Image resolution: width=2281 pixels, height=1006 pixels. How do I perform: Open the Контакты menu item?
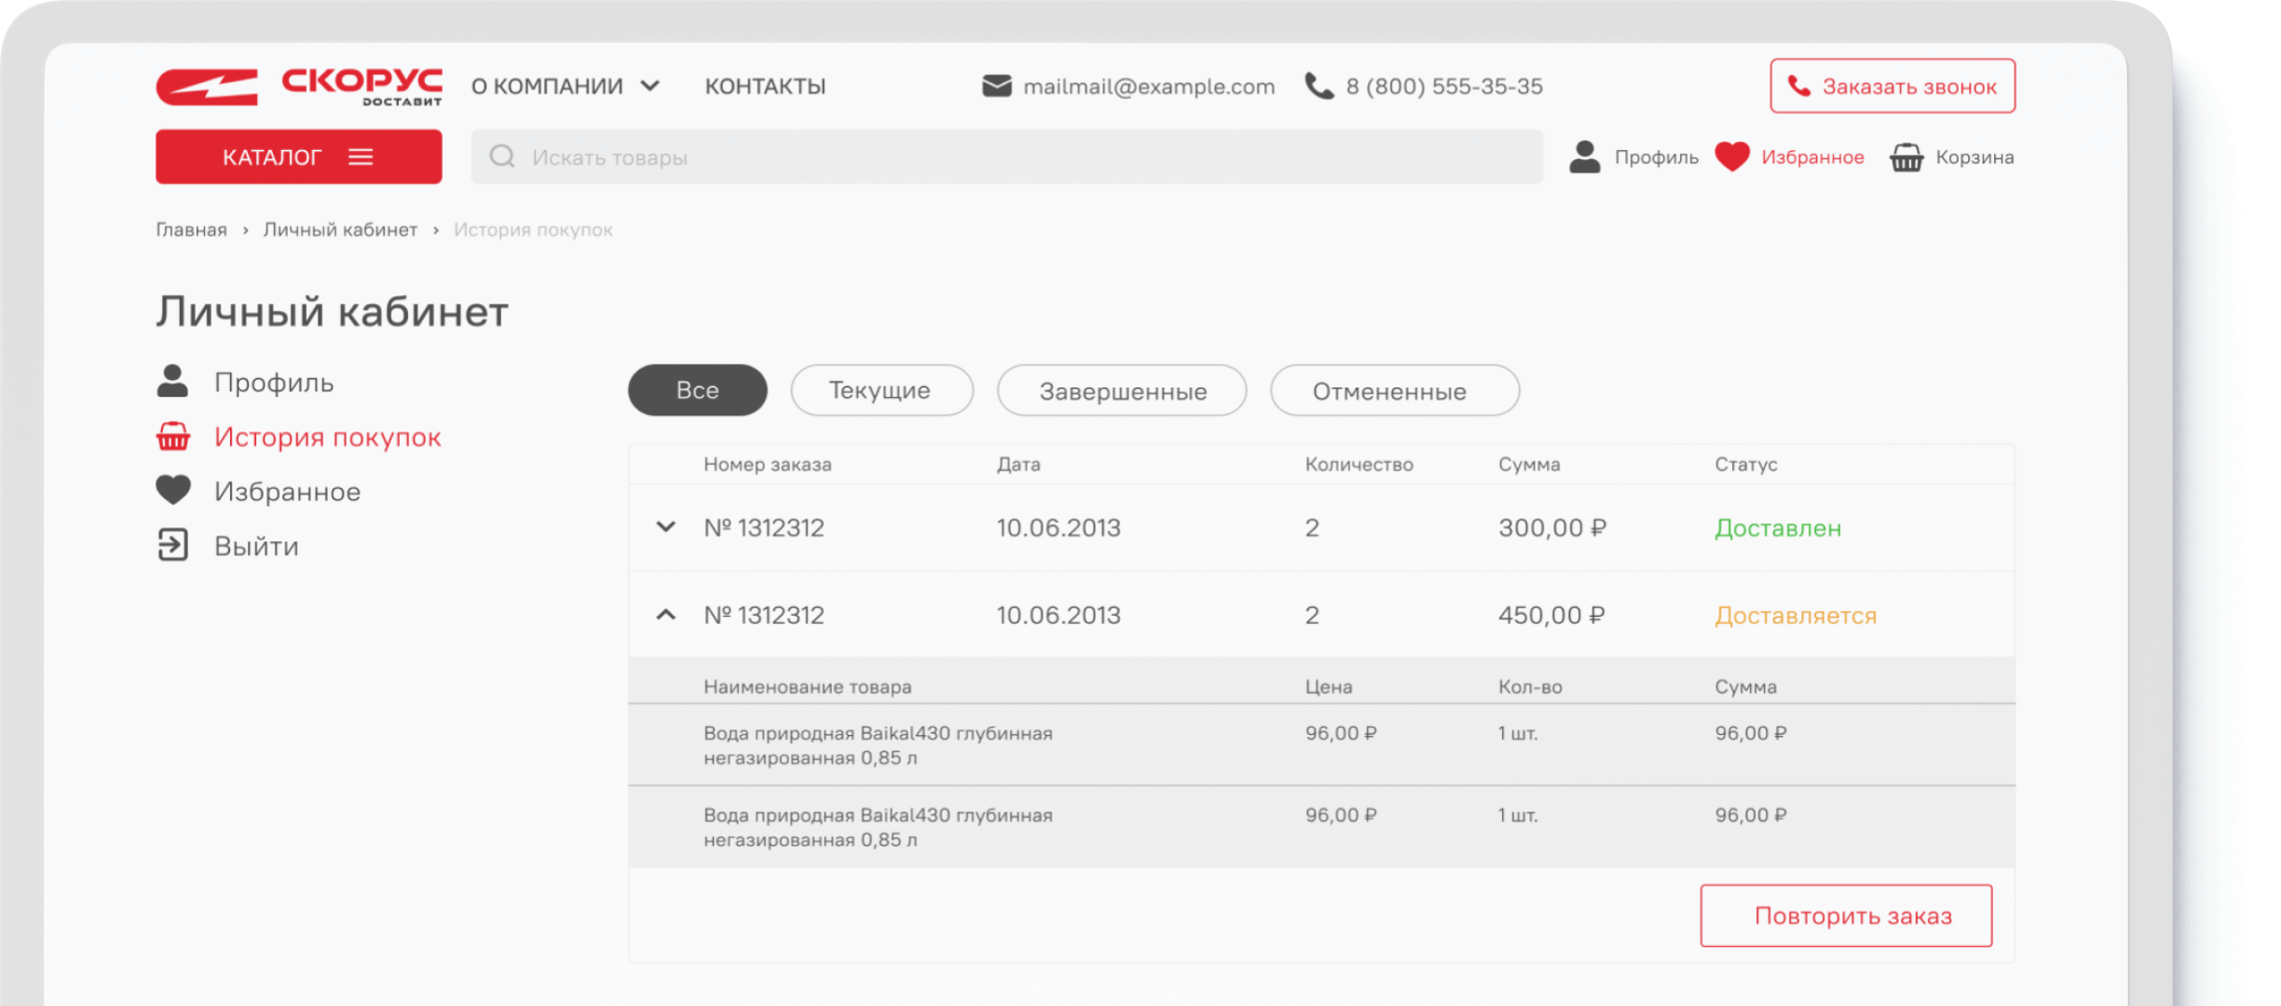765,86
